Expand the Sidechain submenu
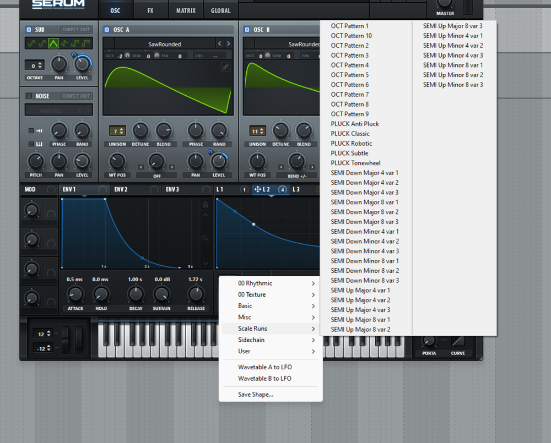Screen dimensions: 551x443 [251, 340]
